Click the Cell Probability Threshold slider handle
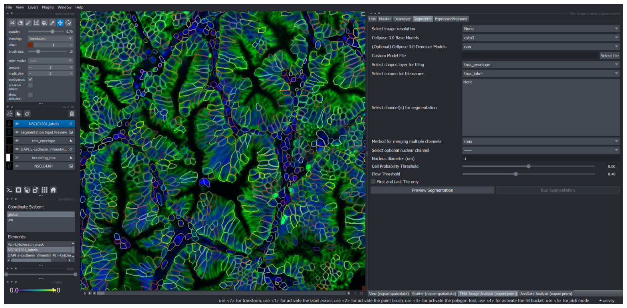 coord(529,166)
